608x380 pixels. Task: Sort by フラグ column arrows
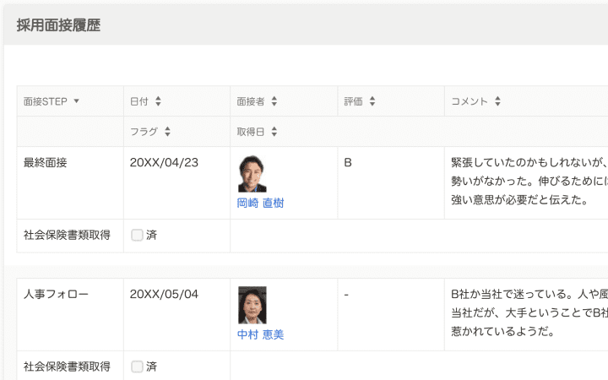click(167, 132)
